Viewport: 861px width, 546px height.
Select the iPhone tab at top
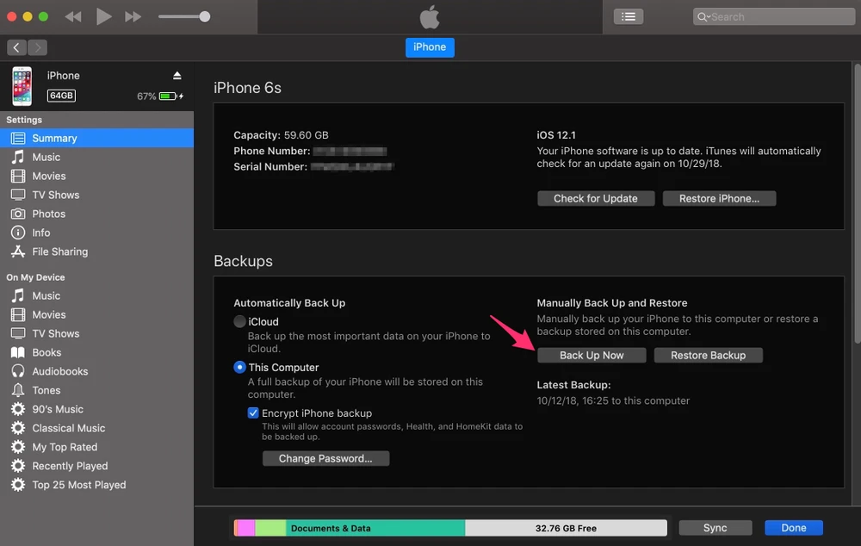tap(430, 47)
